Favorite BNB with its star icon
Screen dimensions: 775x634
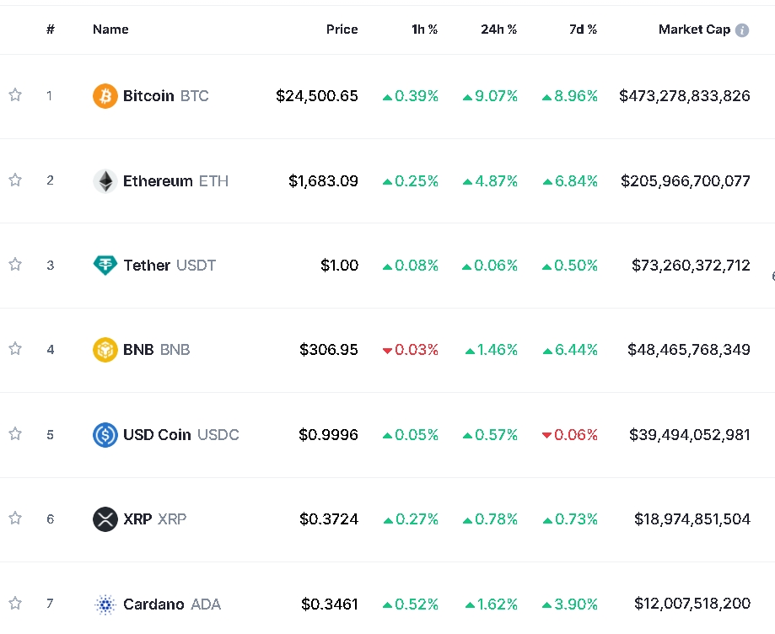[x=15, y=348]
